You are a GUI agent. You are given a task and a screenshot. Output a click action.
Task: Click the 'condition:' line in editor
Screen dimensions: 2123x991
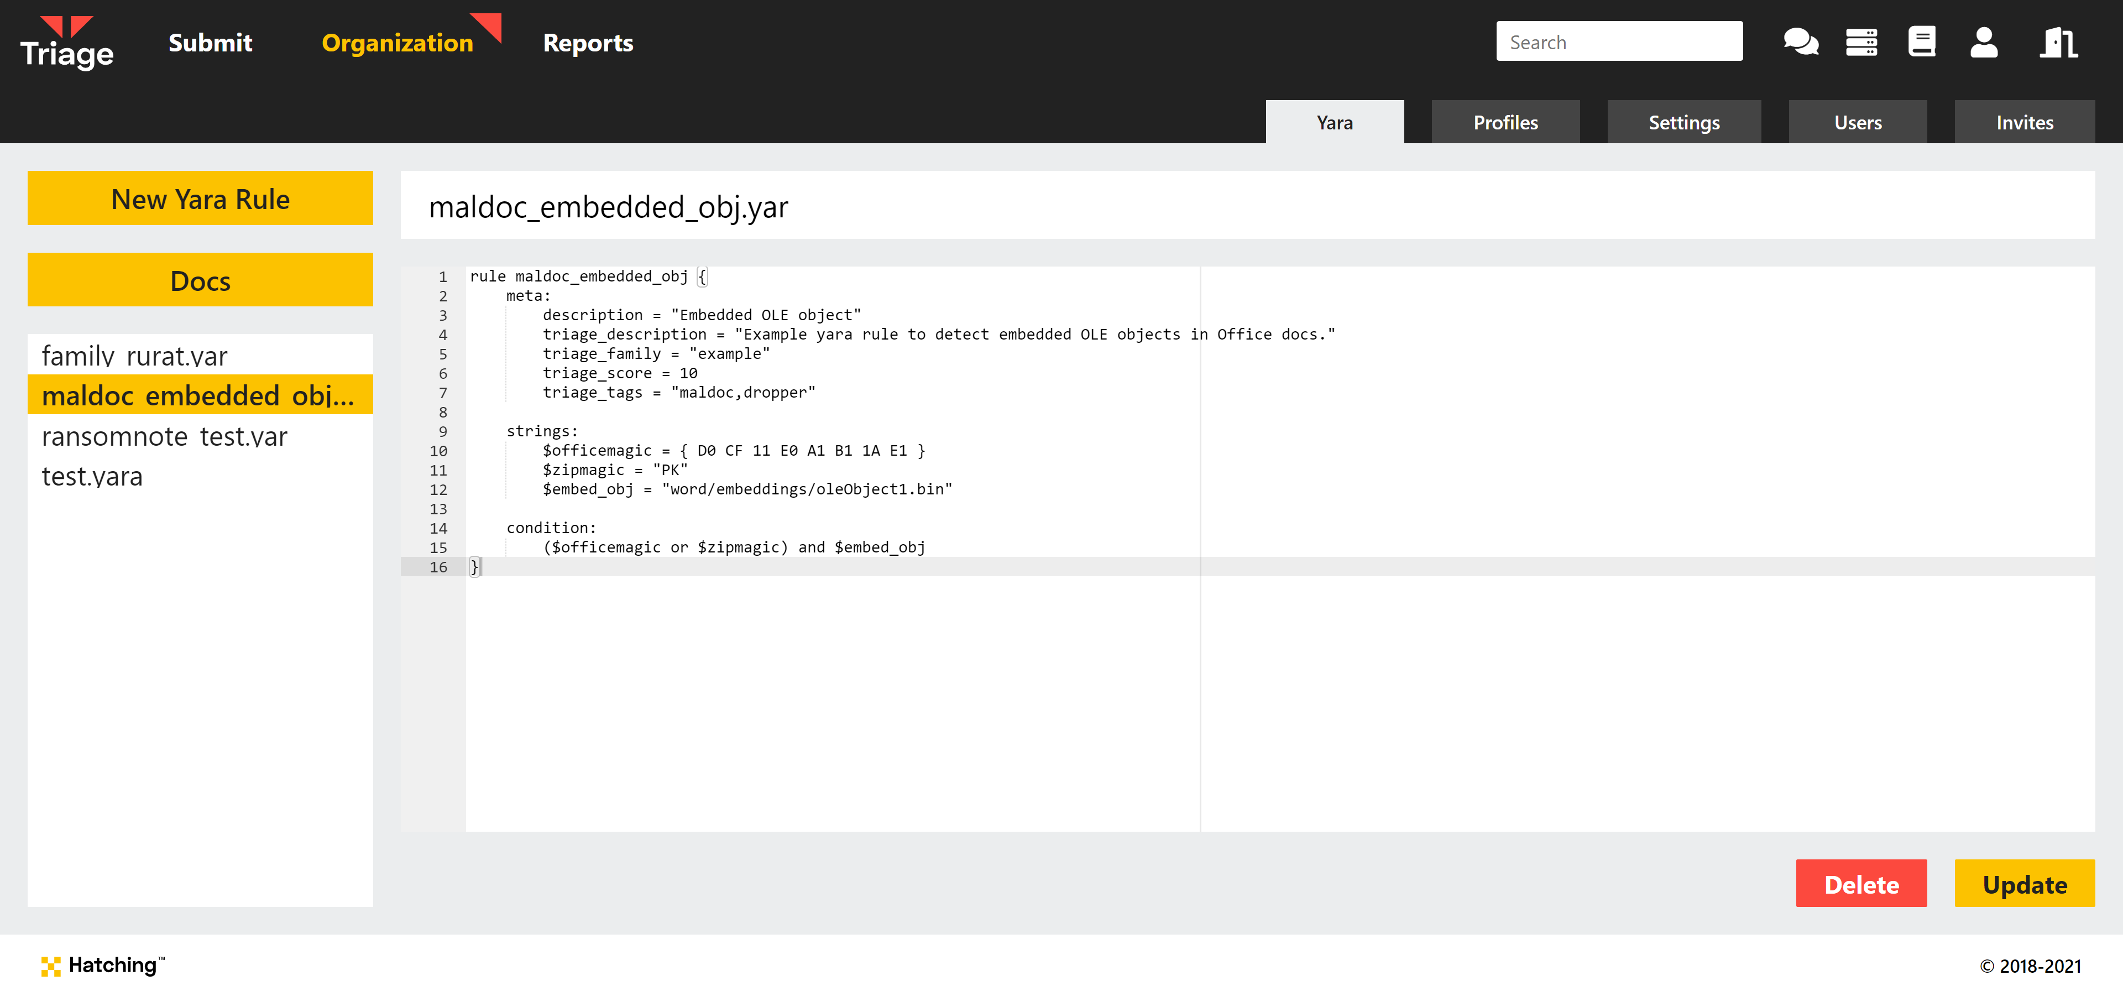coord(551,529)
